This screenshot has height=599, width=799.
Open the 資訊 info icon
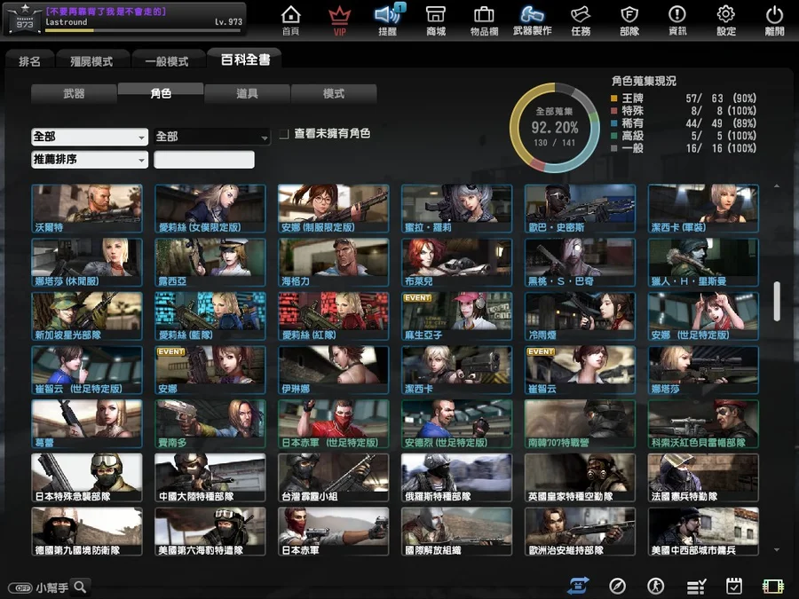677,20
